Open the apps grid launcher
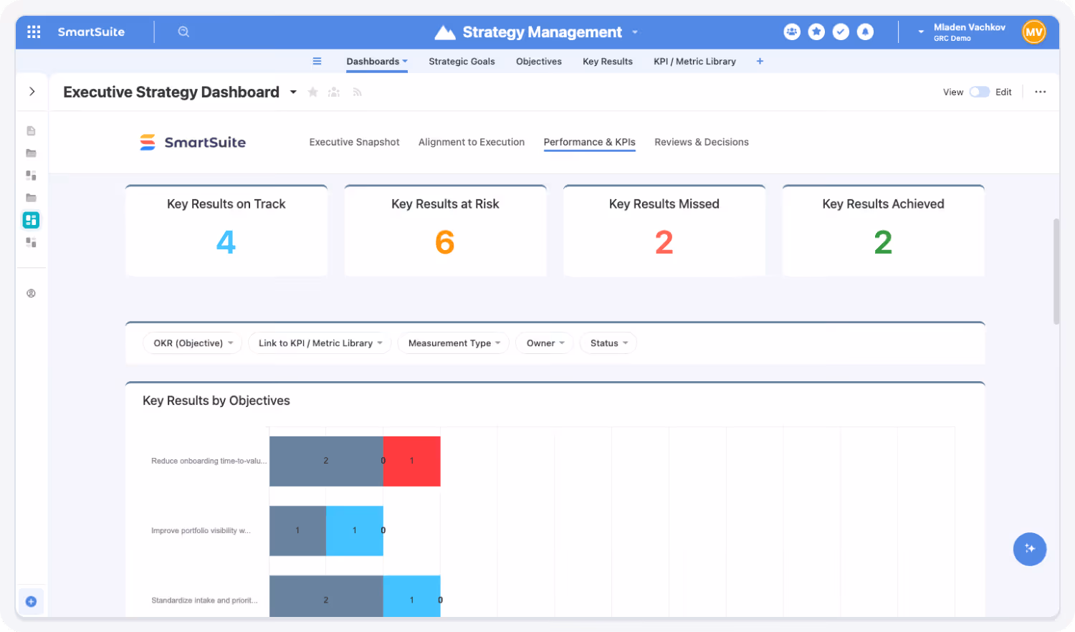Screen dimensions: 1075x632 point(34,32)
